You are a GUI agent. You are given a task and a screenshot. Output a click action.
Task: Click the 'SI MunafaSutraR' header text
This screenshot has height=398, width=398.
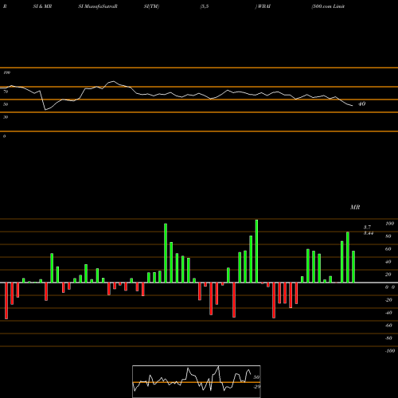[98, 6]
